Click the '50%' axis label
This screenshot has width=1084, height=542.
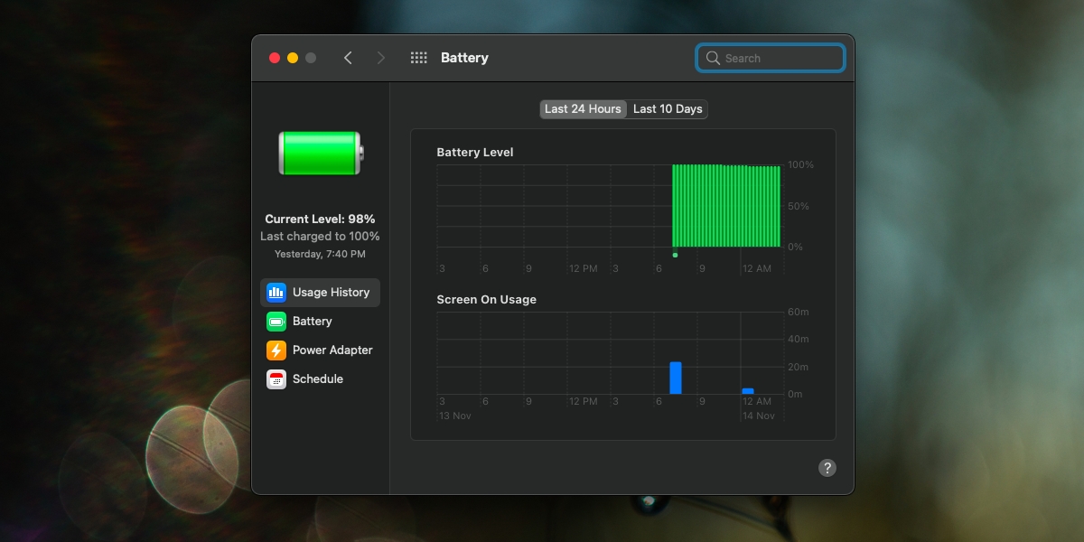click(x=799, y=207)
